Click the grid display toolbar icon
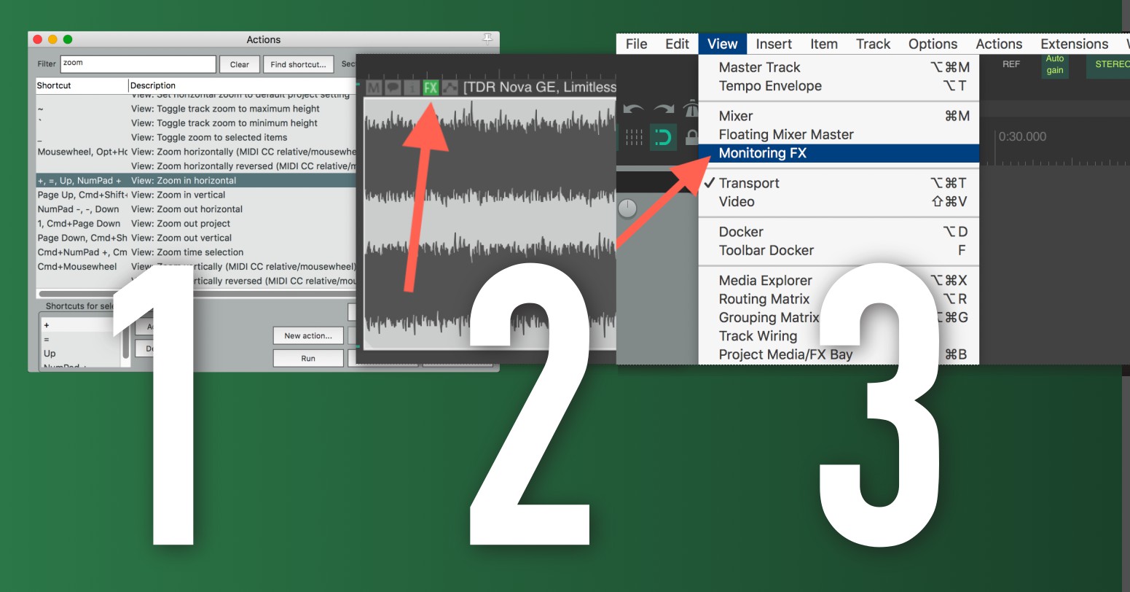The image size is (1130, 592). click(x=634, y=137)
